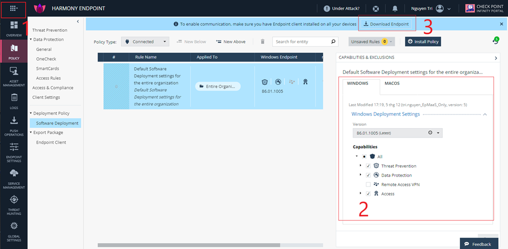This screenshot has height=249, width=508.
Task: Open the Unsaved Rules dropdown
Action: (x=371, y=41)
